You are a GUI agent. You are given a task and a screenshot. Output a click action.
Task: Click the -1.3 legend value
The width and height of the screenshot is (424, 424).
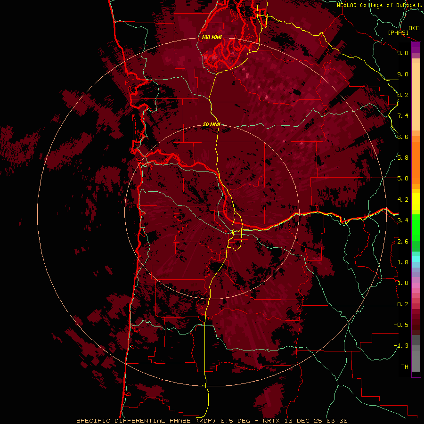coord(401,346)
